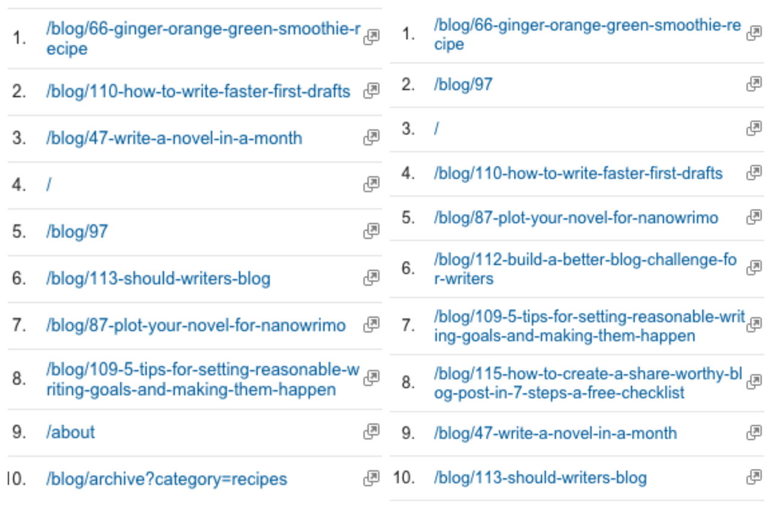Click /about page link
The image size is (772, 510).
point(71,432)
